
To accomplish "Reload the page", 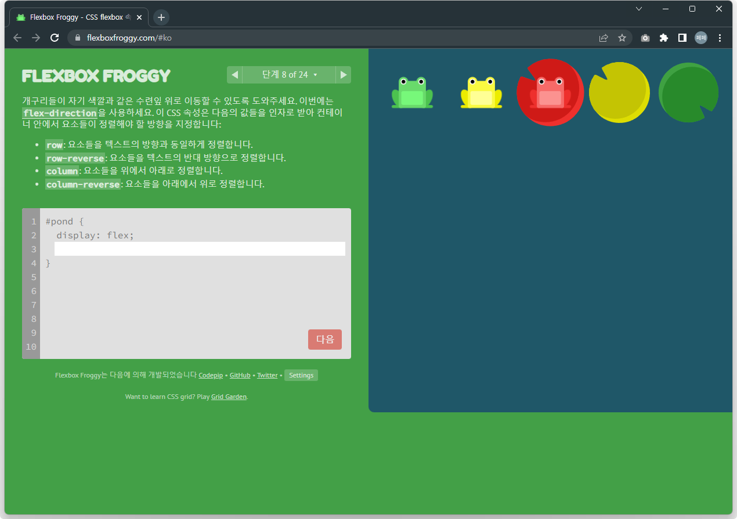I will coord(55,38).
